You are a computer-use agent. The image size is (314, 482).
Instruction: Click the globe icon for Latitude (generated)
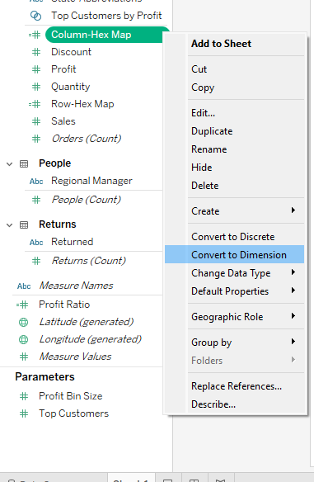[x=24, y=322]
